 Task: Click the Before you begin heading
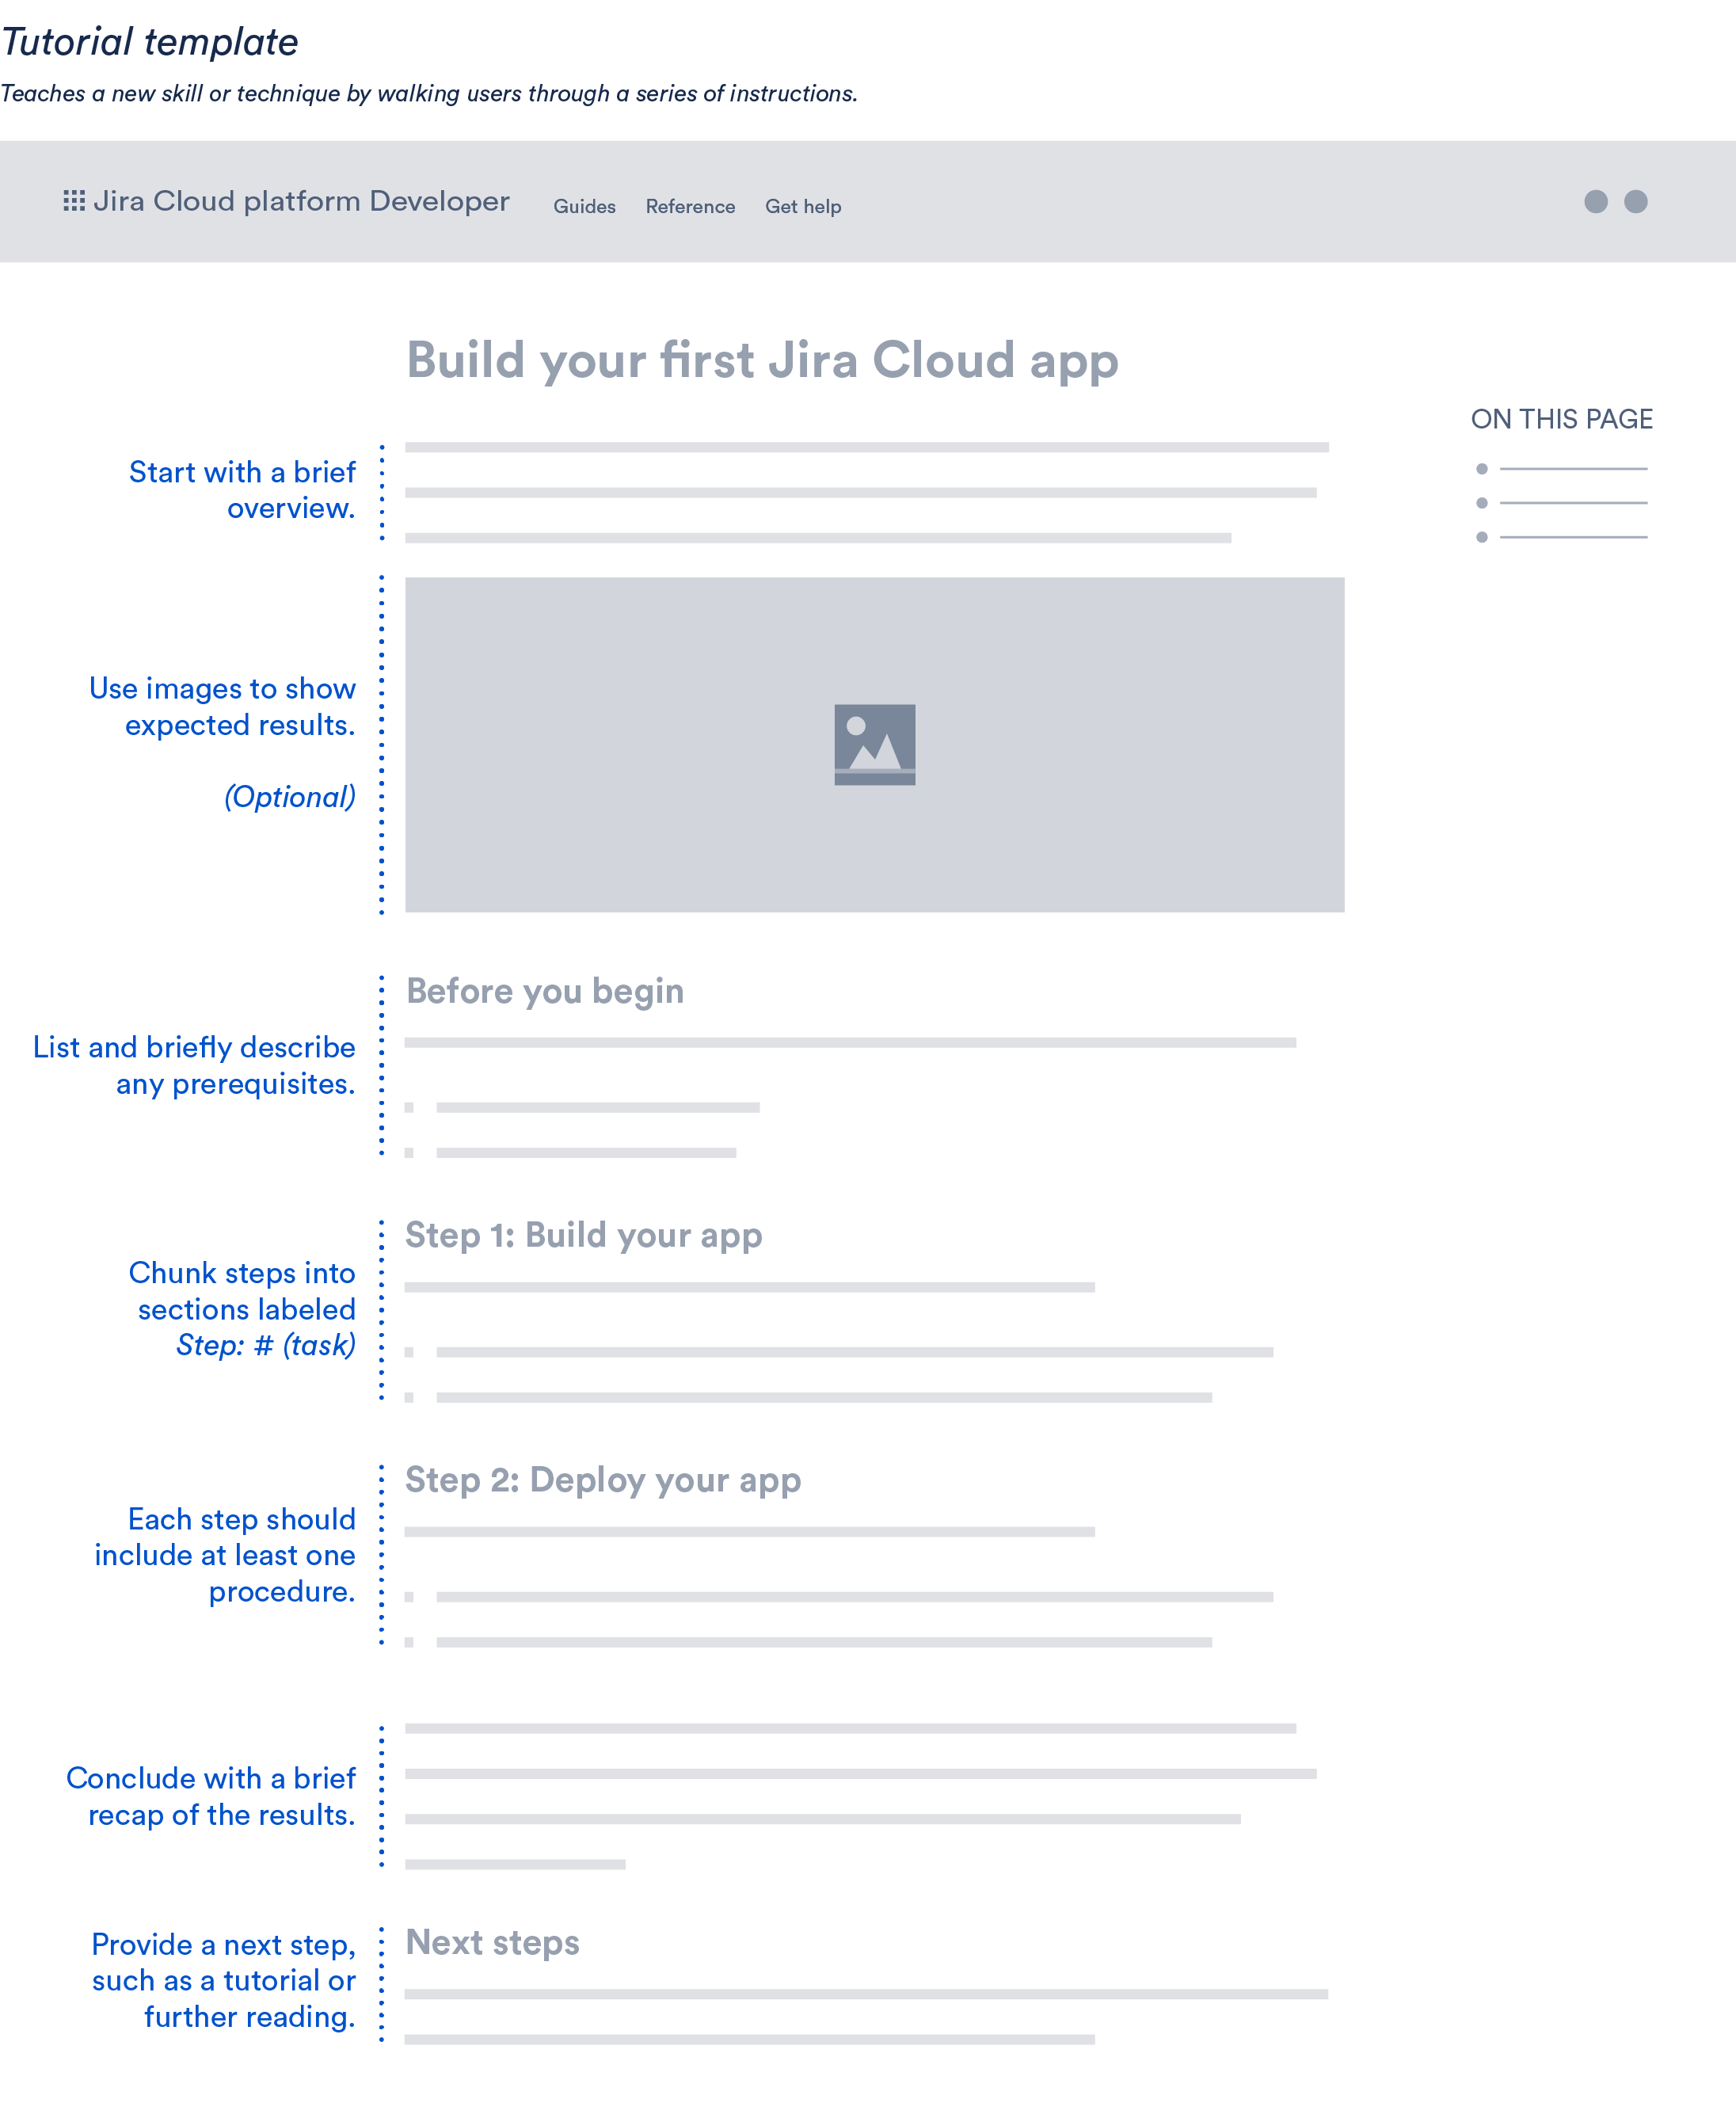coord(544,991)
